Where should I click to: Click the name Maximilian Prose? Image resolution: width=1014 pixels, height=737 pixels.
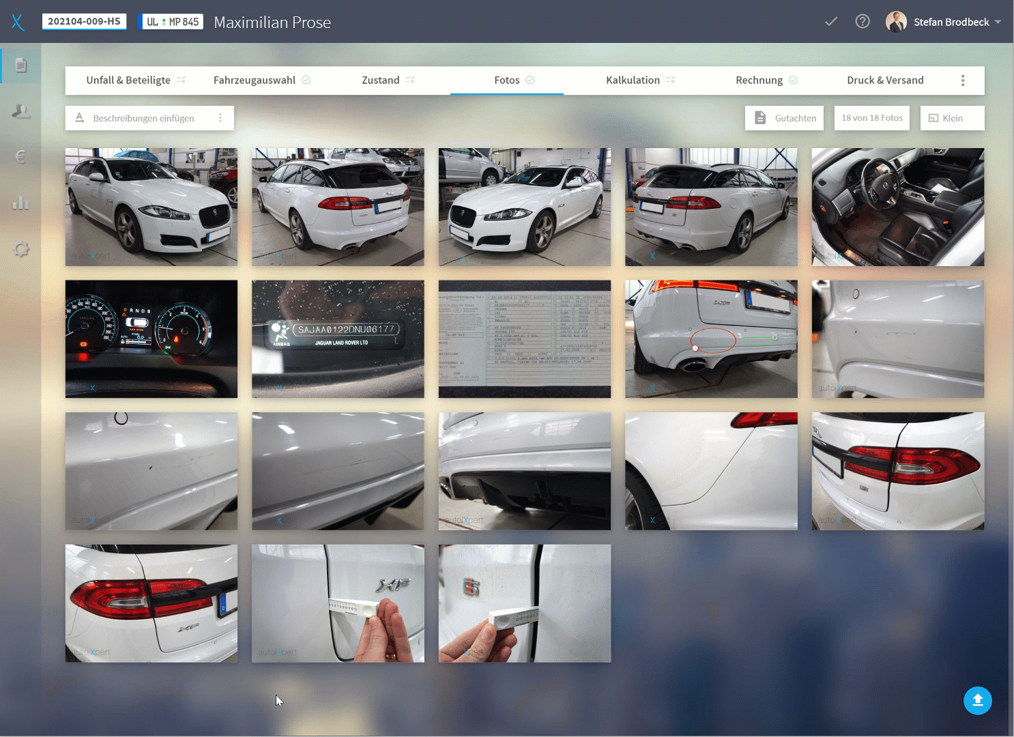coord(272,23)
